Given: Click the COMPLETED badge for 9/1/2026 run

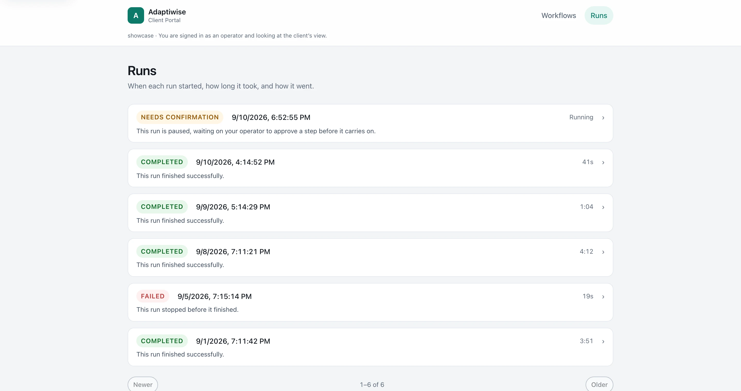Looking at the screenshot, I should click(162, 341).
